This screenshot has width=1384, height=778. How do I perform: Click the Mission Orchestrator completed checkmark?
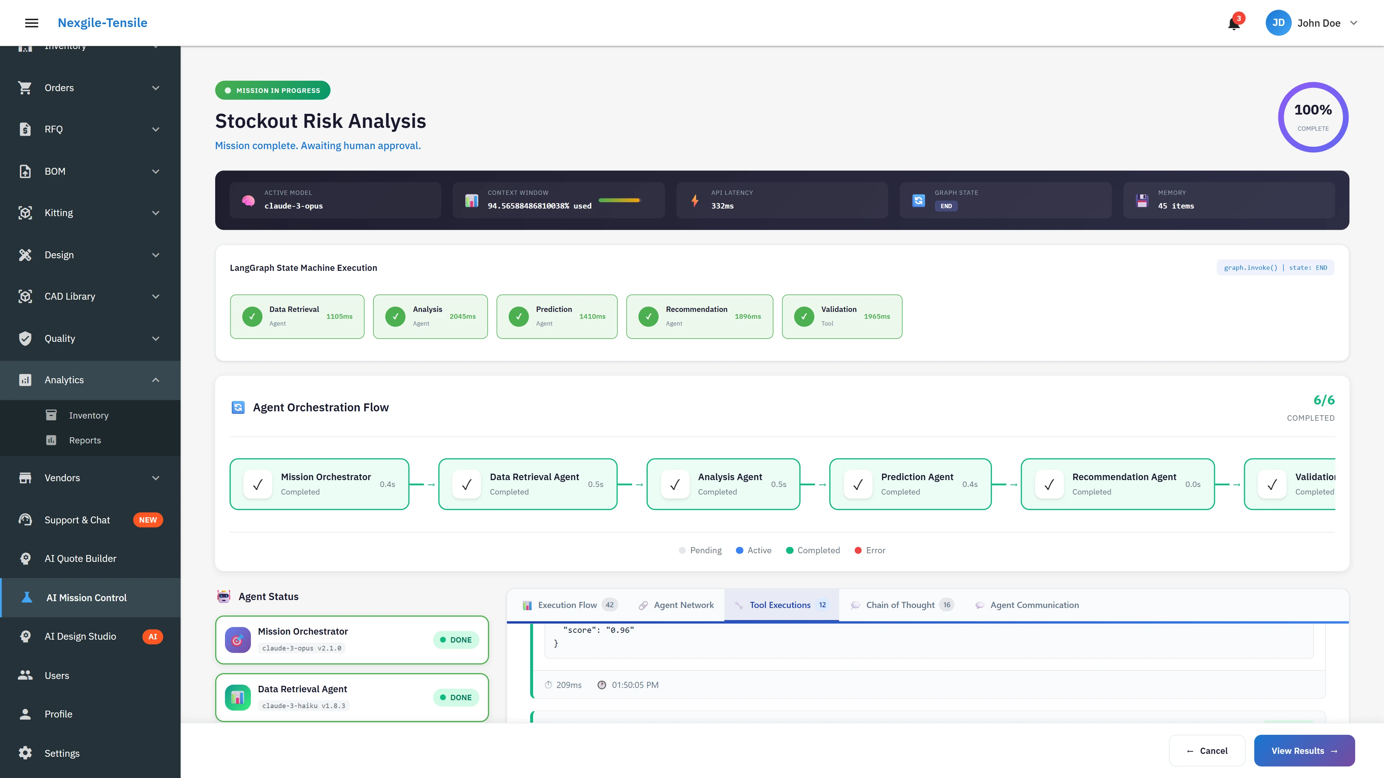coord(258,484)
